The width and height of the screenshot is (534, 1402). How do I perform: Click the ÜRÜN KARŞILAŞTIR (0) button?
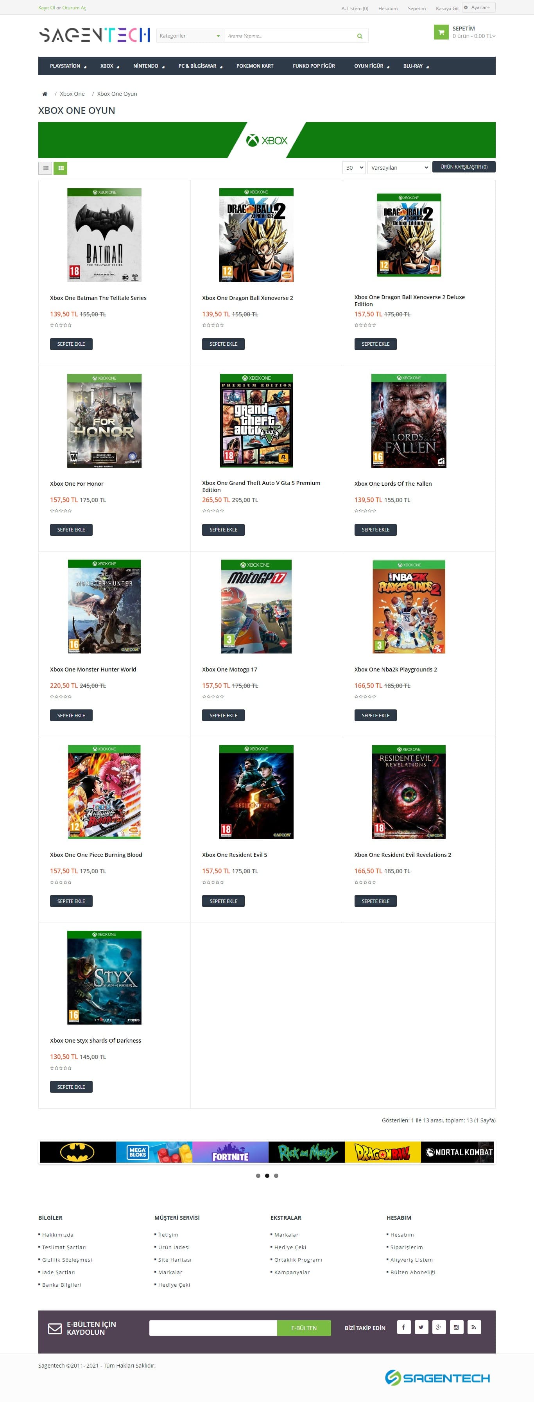pyautogui.click(x=464, y=167)
